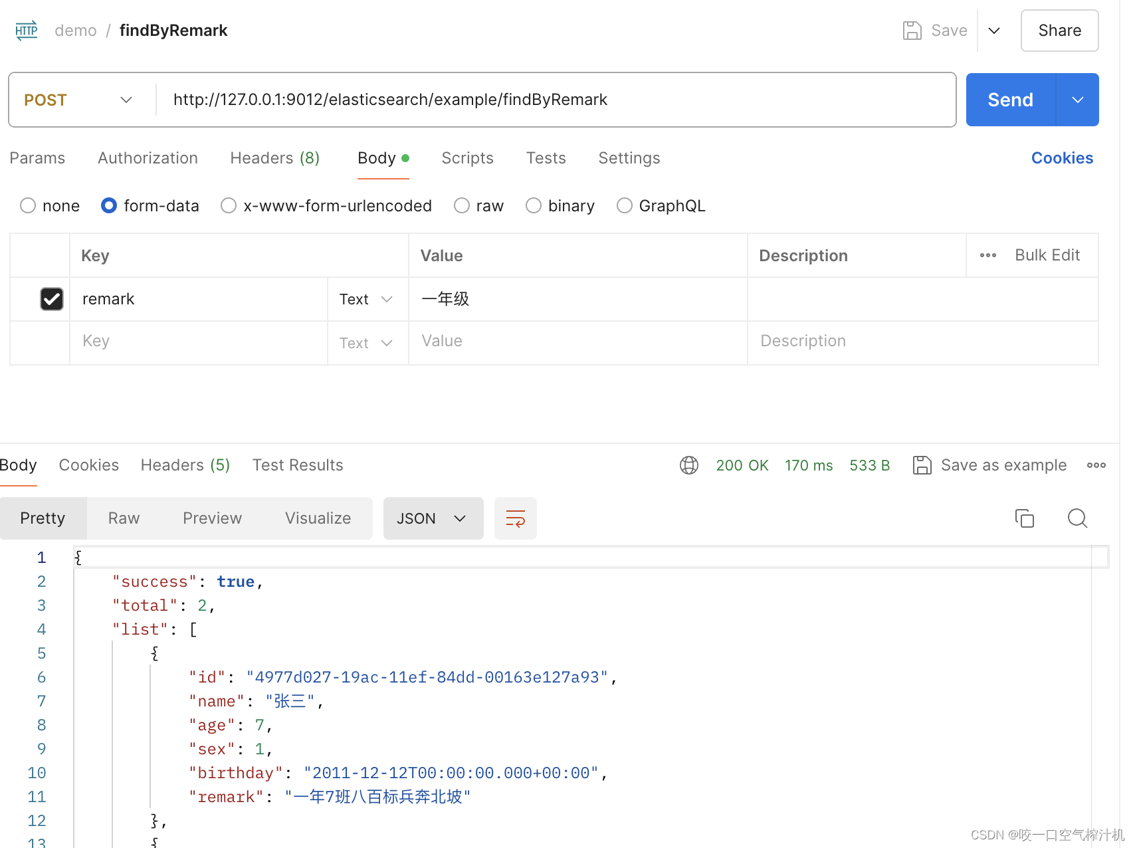Click the HTTP request type icon near breadcrumb
1135x848 pixels.
tap(26, 30)
